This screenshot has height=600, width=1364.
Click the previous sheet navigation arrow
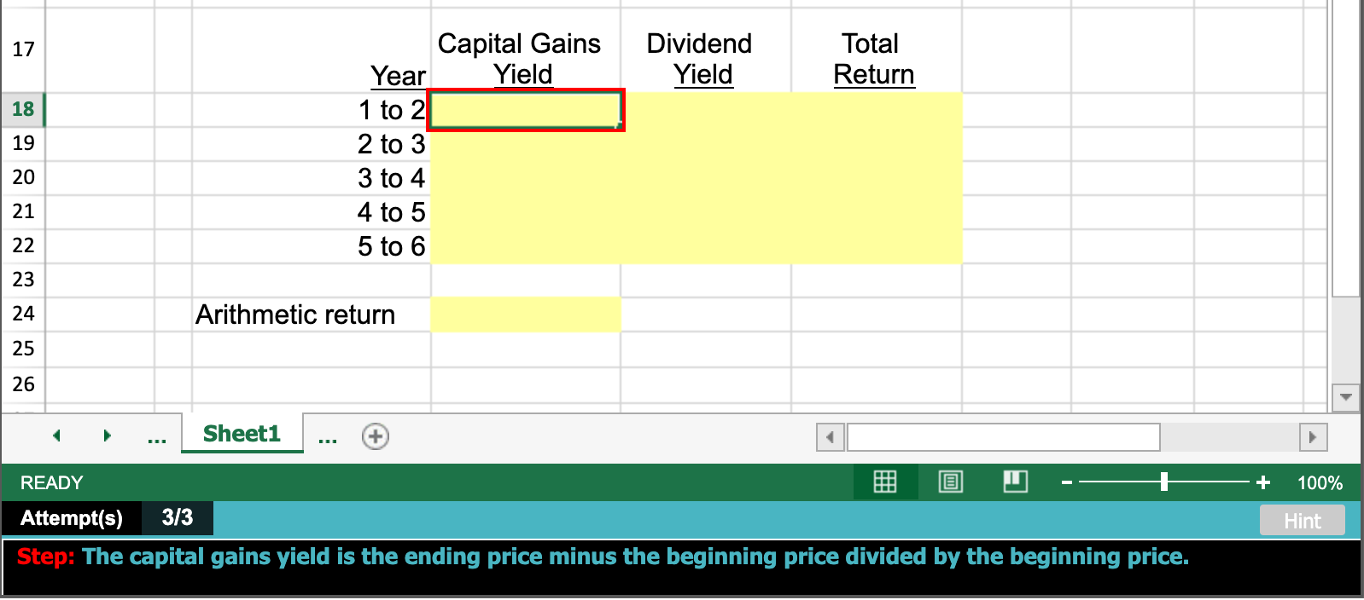pyautogui.click(x=56, y=436)
